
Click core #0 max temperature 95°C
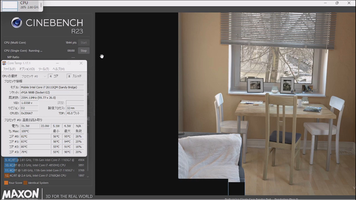point(67,136)
